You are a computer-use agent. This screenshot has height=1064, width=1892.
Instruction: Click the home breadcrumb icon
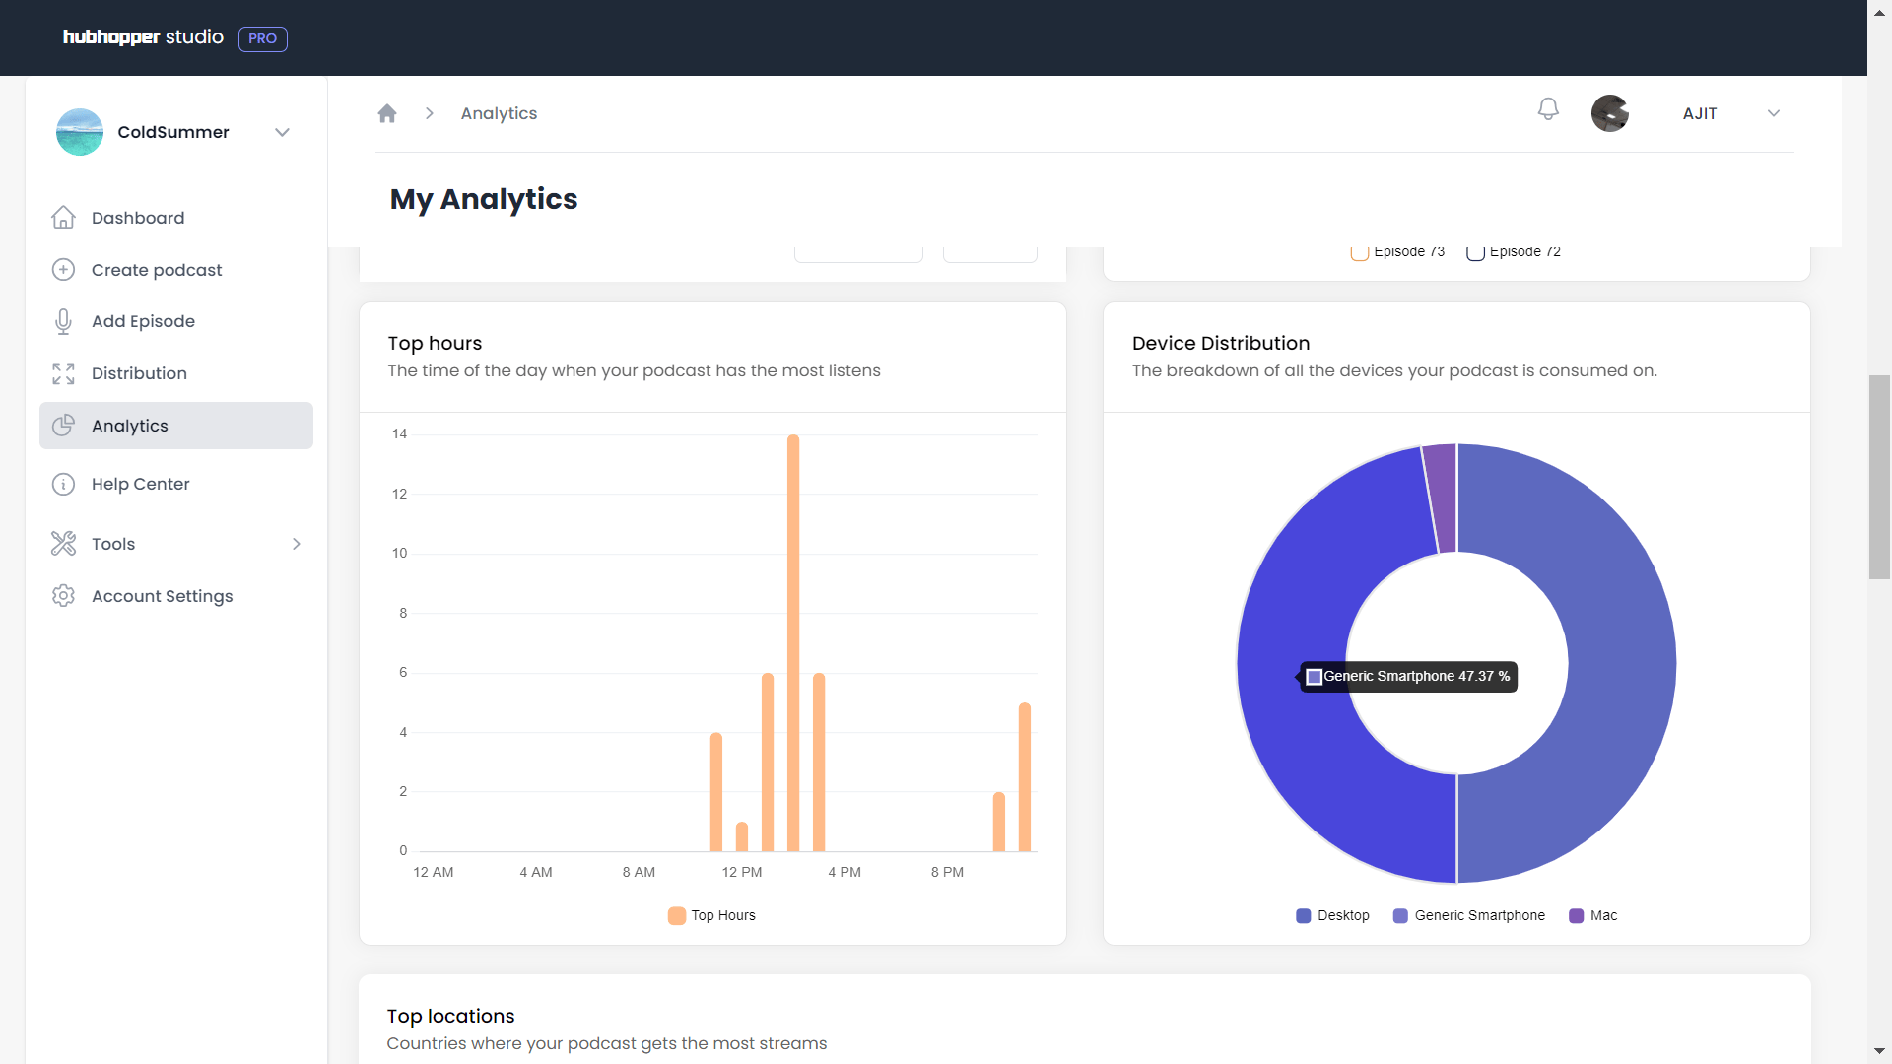click(387, 113)
